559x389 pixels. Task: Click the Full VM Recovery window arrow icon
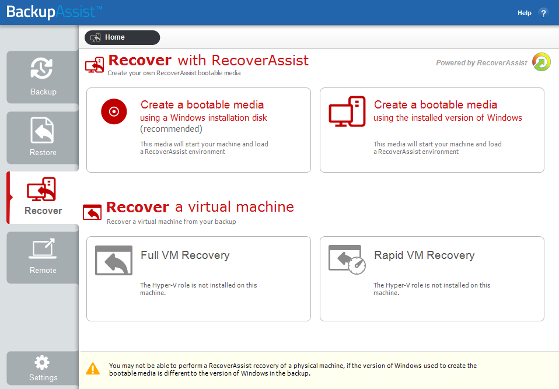pos(114,260)
